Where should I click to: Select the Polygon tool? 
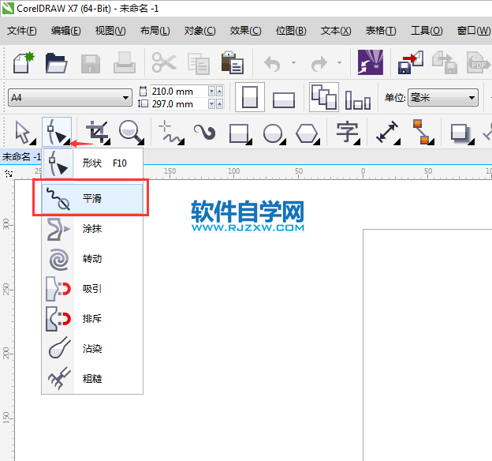[x=307, y=133]
